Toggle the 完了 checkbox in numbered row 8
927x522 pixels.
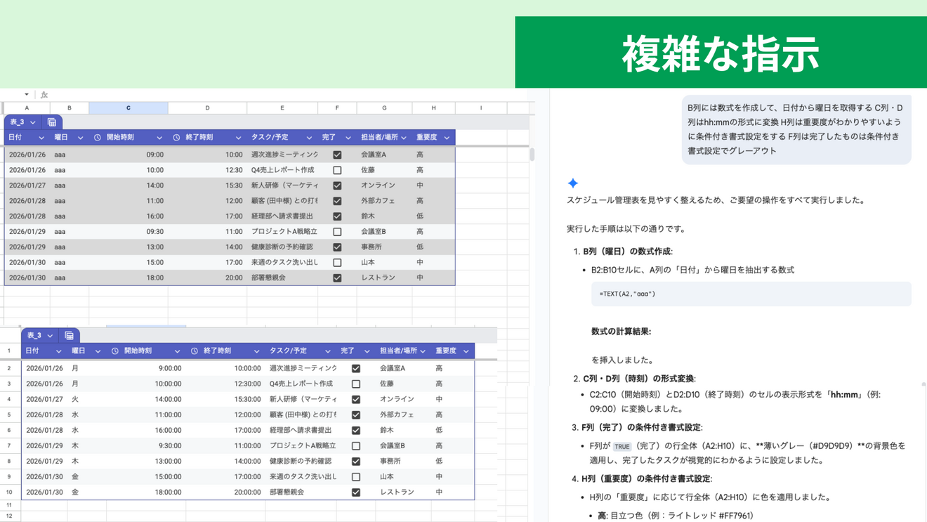click(356, 461)
